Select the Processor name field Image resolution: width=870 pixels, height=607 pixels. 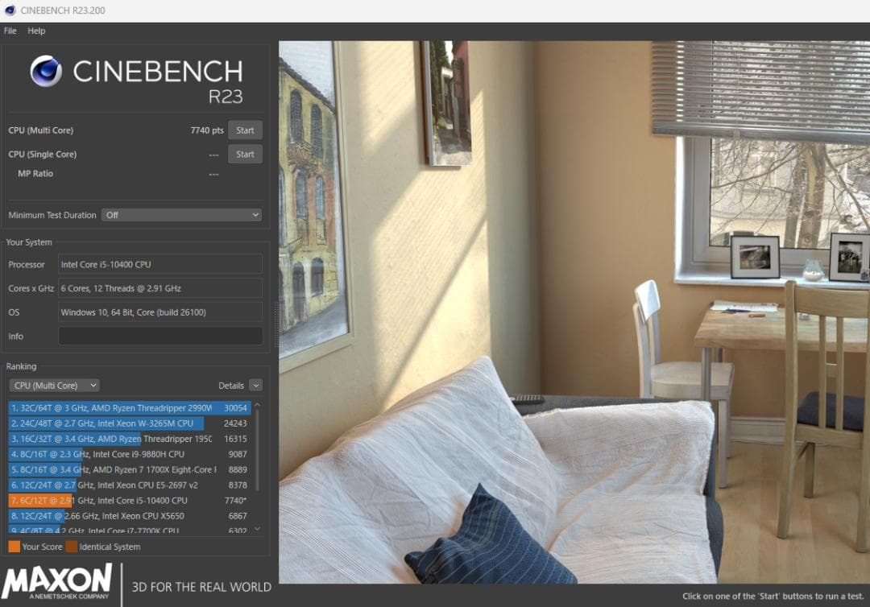tap(160, 264)
